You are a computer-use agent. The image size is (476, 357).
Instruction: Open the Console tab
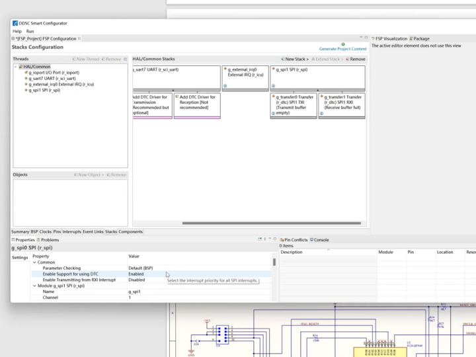pyautogui.click(x=320, y=240)
